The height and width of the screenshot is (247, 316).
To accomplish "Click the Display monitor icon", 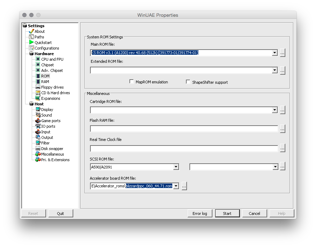I will coord(38,109).
